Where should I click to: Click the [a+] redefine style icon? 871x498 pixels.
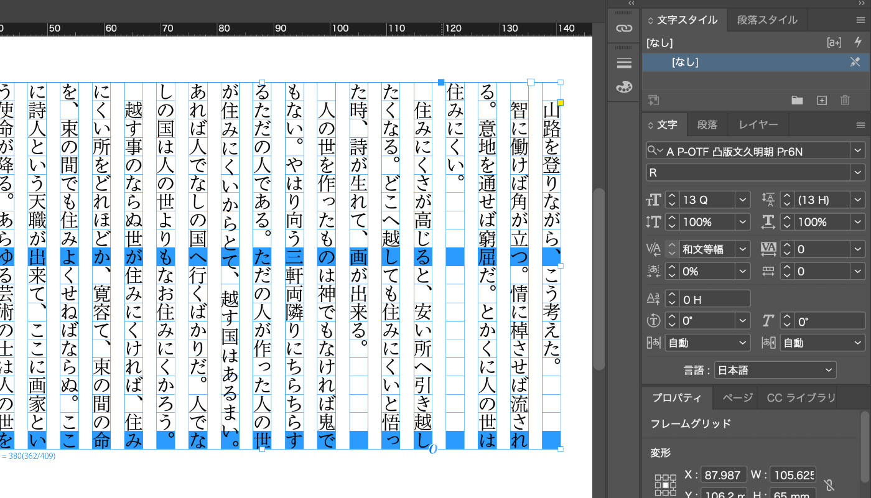[834, 42]
